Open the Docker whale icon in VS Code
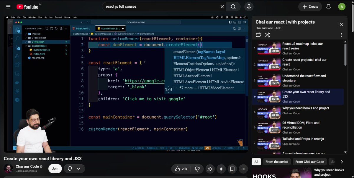The height and width of the screenshot is (178, 354). pos(17,82)
